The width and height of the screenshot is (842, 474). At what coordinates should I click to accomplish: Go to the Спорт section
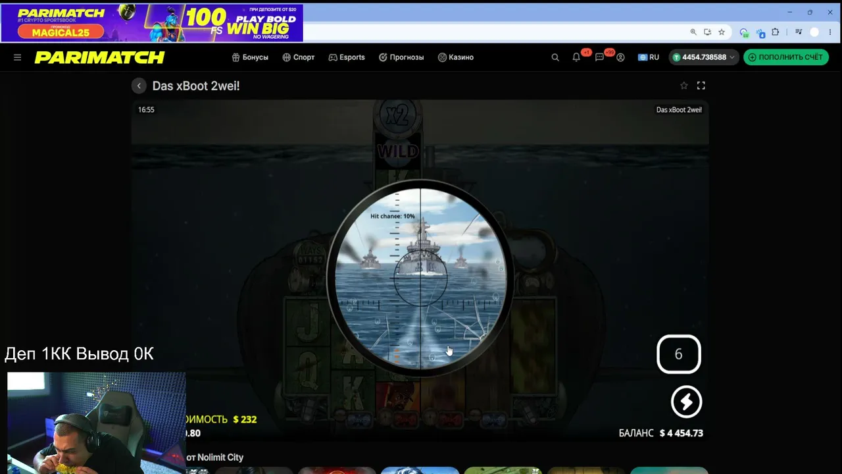pyautogui.click(x=299, y=57)
